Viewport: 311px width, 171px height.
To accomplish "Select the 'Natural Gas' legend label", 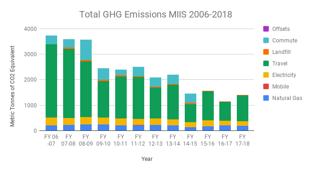I will point(287,98).
